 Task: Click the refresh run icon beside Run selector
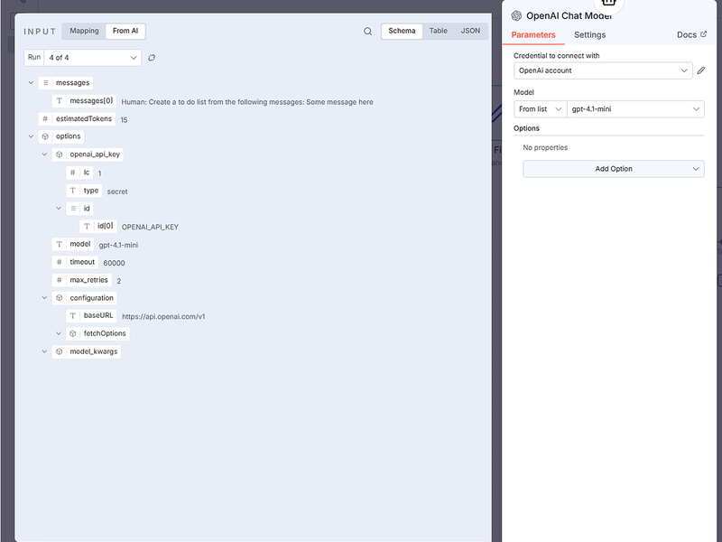(x=152, y=58)
